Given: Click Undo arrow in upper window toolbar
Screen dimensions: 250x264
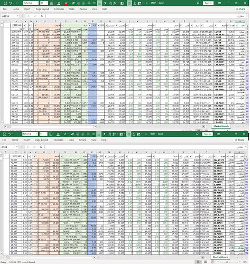Looking at the screenshot, I should pyautogui.click(x=11, y=3).
